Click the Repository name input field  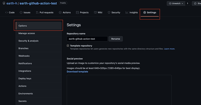coord(87,39)
